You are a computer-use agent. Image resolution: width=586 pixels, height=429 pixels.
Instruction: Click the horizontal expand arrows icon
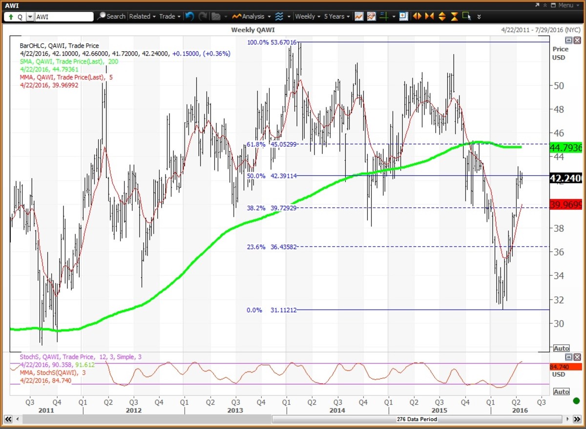coord(417,17)
